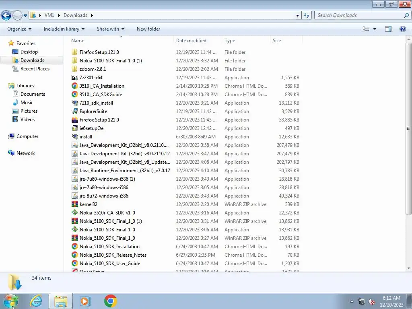Select the 3510i_CA_SDKGuide Chrome icon
The image size is (412, 309).
[74, 94]
